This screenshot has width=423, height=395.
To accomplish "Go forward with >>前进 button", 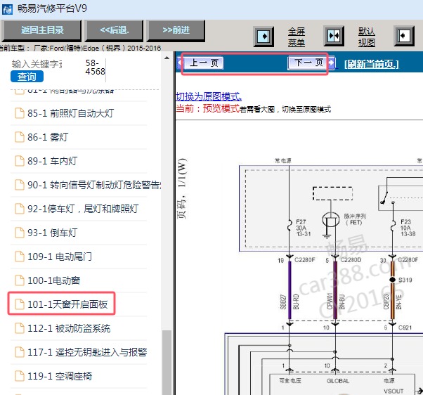I will [x=176, y=30].
